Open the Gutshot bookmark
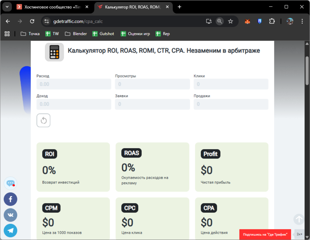Viewport: 310px width, 240px height. (103, 33)
